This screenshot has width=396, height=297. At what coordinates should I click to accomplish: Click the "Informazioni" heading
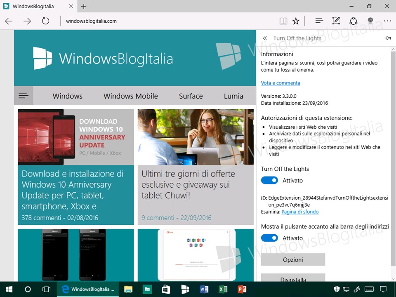tap(277, 54)
